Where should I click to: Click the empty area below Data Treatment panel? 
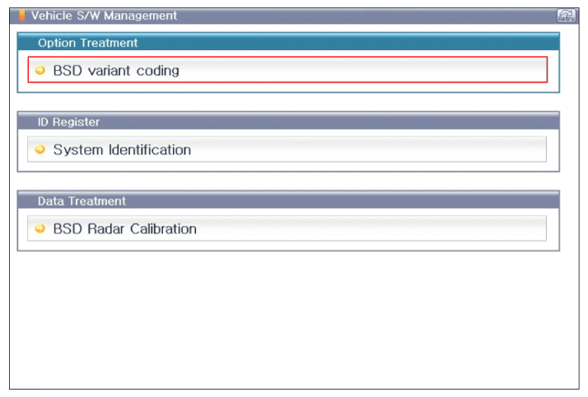[288, 321]
